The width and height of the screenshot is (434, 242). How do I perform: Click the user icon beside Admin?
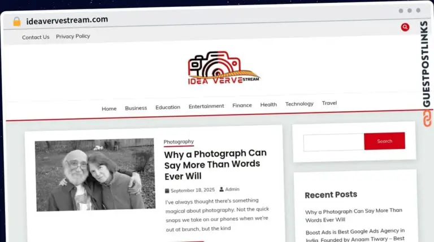[x=222, y=189]
